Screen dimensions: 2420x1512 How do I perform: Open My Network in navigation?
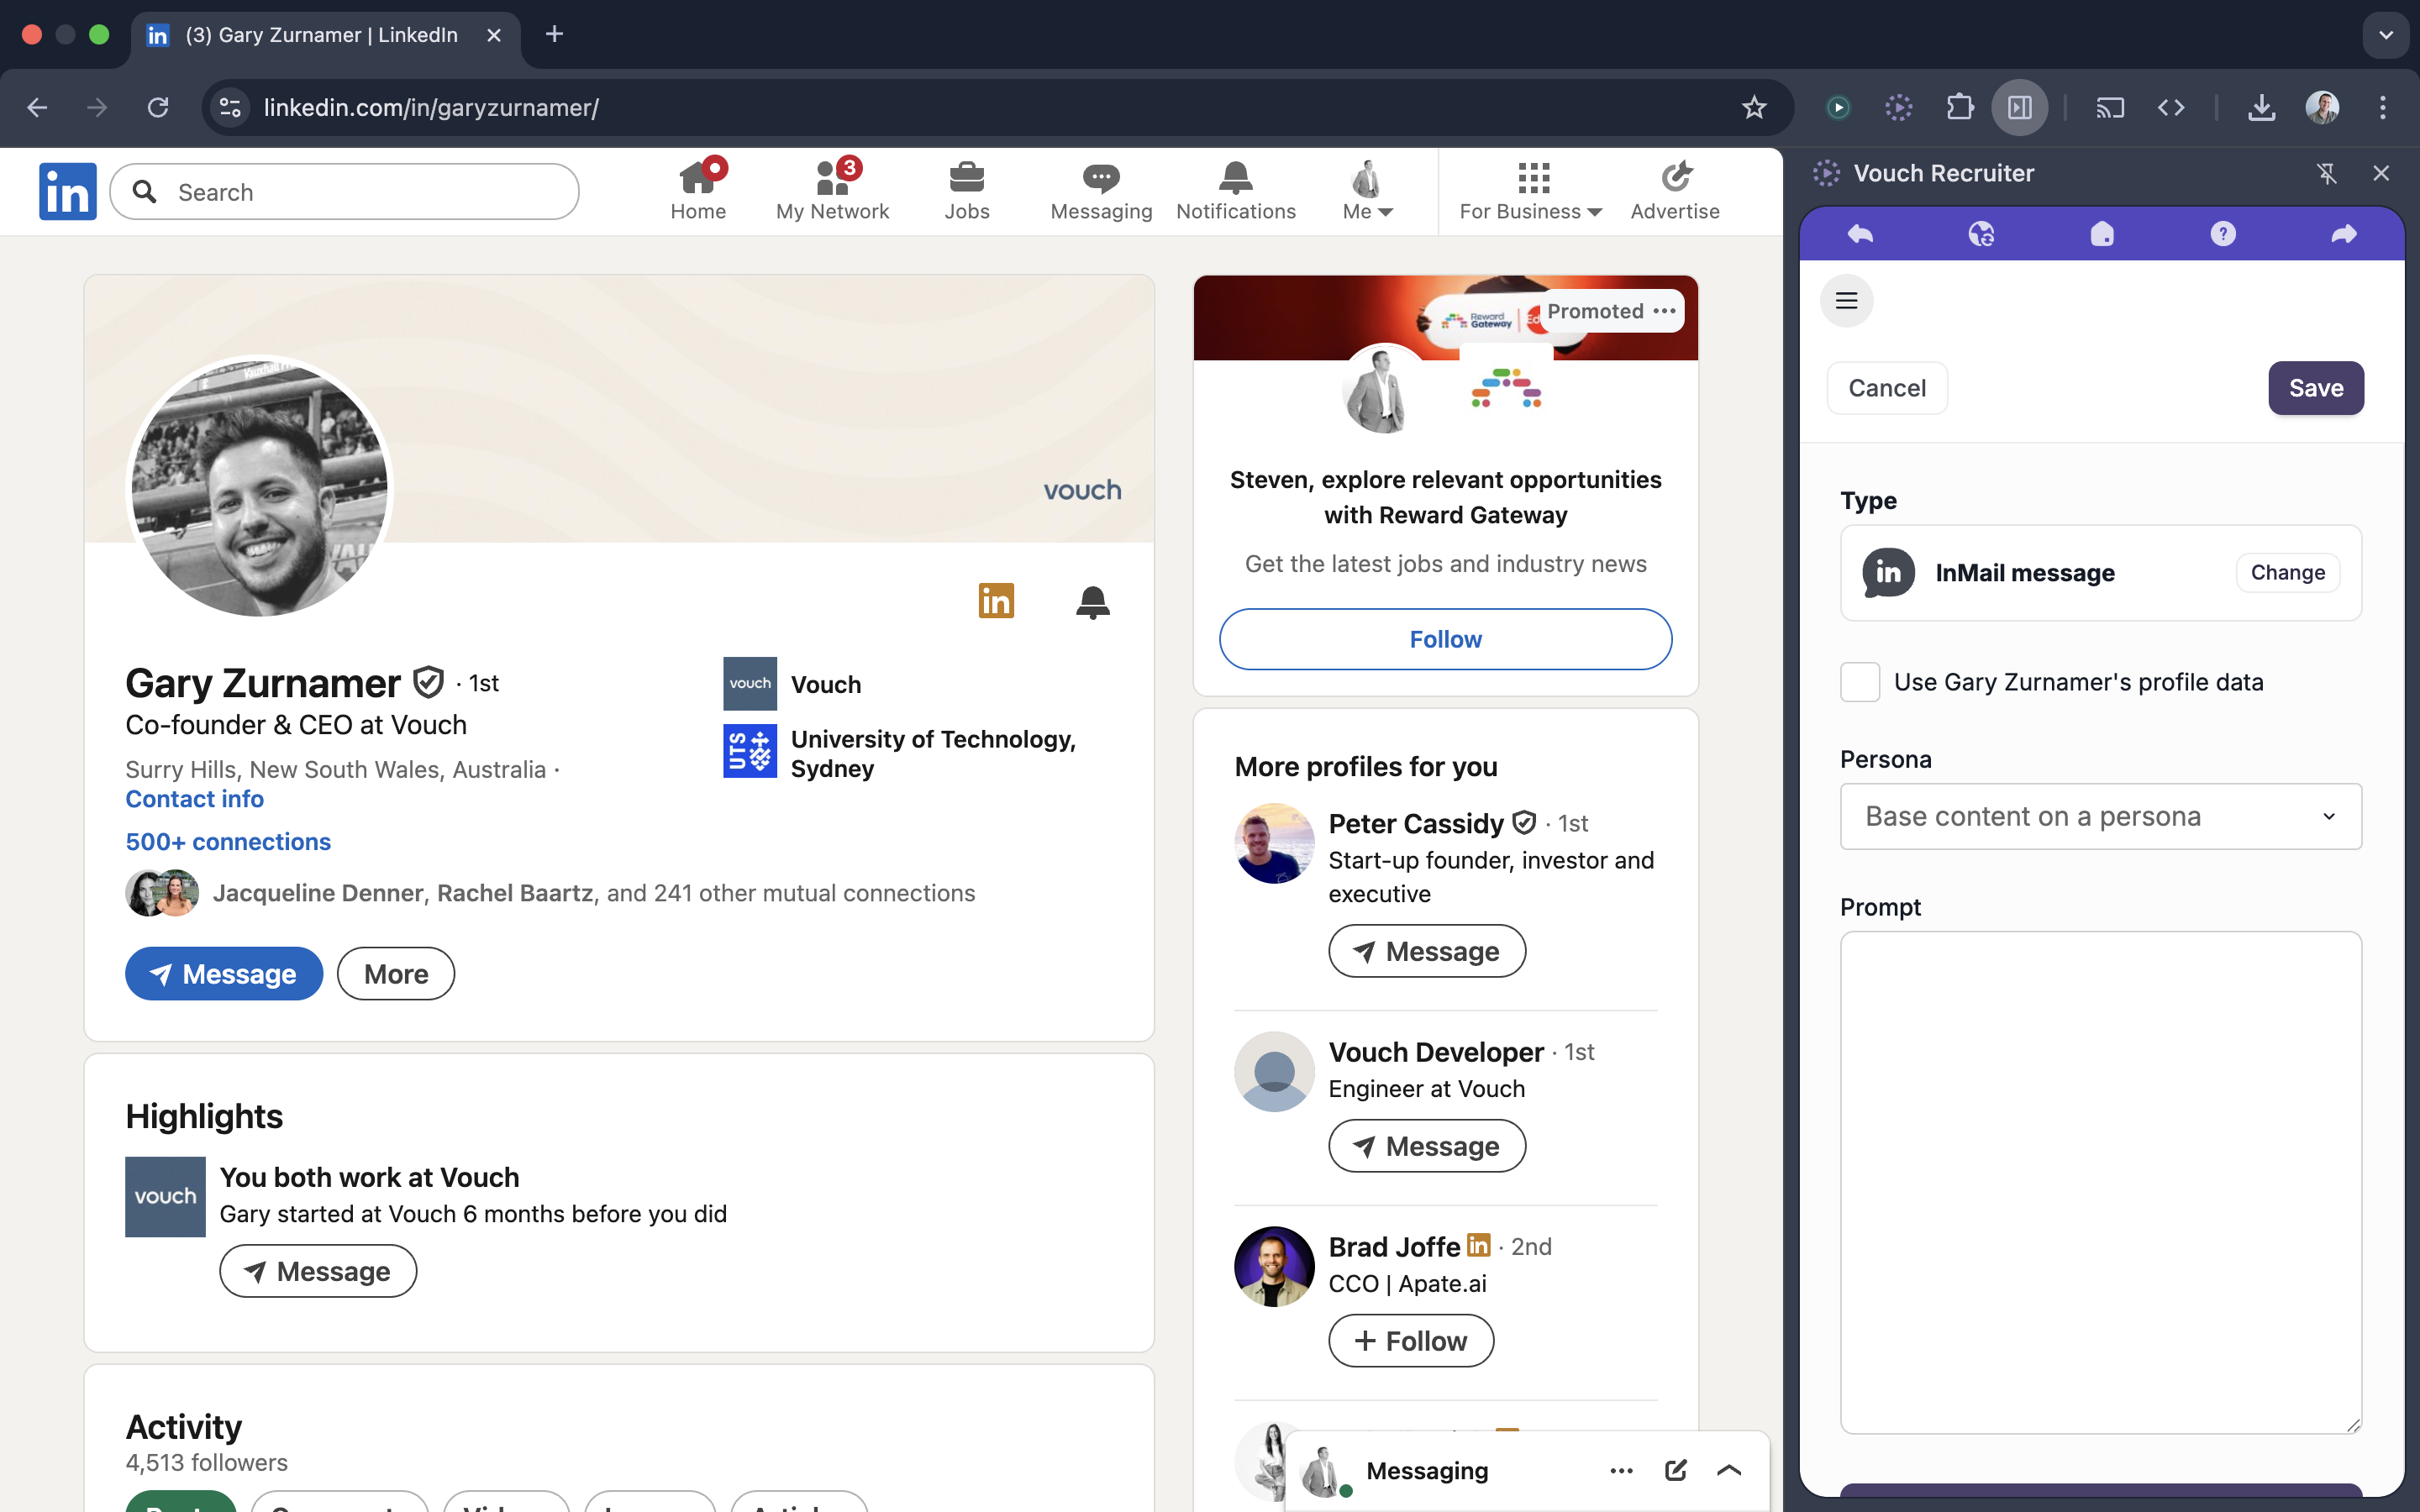[832, 190]
